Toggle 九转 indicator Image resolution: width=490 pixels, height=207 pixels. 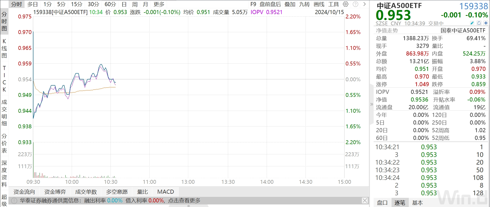(x=304, y=4)
